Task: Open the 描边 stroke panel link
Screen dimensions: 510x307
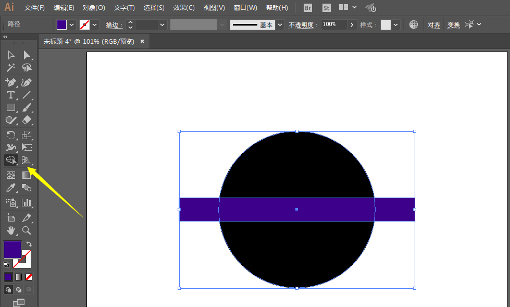Action: (x=114, y=24)
